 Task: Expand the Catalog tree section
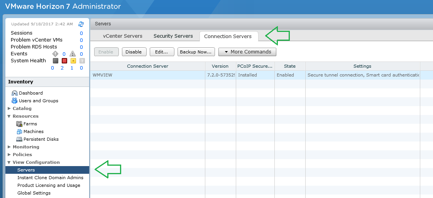tap(9, 108)
